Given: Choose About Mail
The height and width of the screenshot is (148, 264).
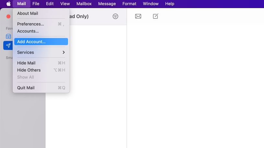Looking at the screenshot, I should click(28, 13).
